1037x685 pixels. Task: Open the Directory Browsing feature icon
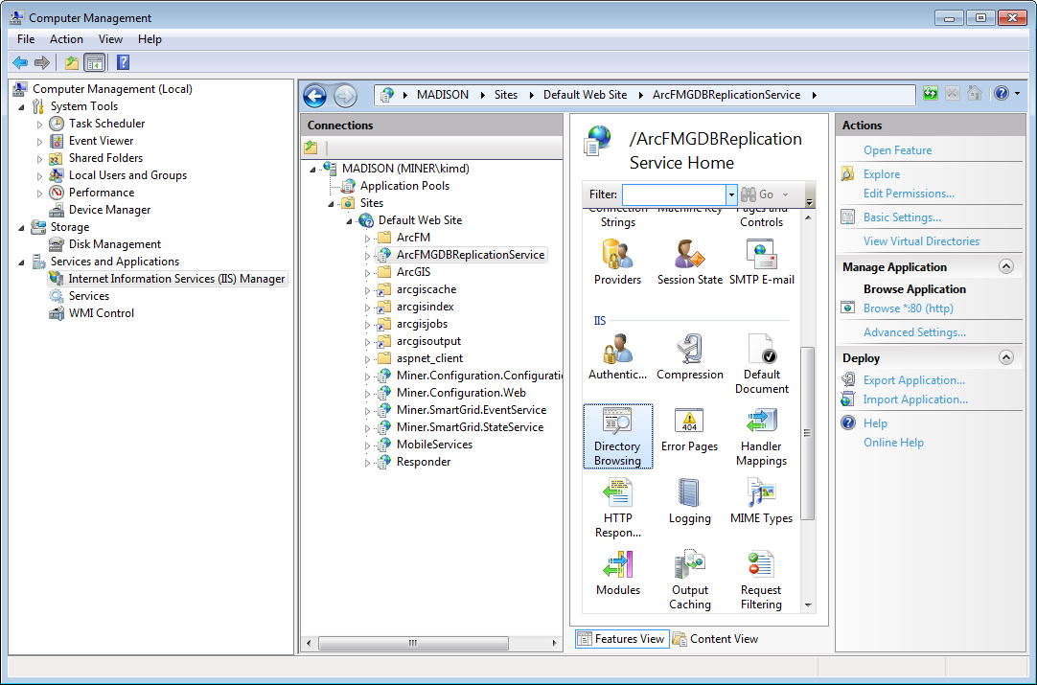point(617,435)
